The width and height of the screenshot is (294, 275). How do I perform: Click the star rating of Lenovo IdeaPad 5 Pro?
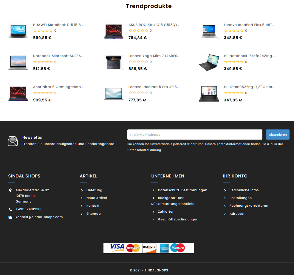click(138, 93)
